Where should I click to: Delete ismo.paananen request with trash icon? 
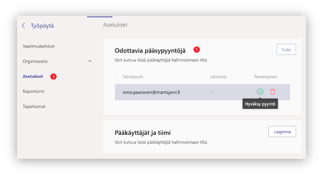tap(273, 91)
